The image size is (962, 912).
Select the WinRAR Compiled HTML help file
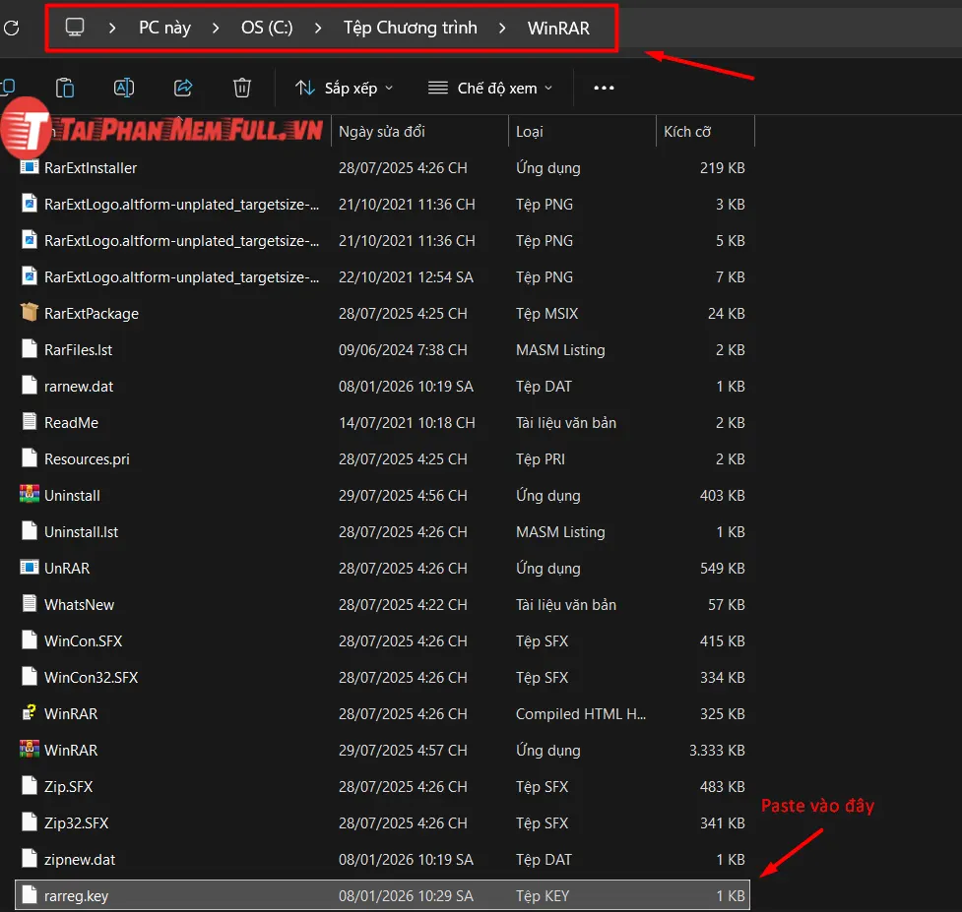[x=71, y=713]
